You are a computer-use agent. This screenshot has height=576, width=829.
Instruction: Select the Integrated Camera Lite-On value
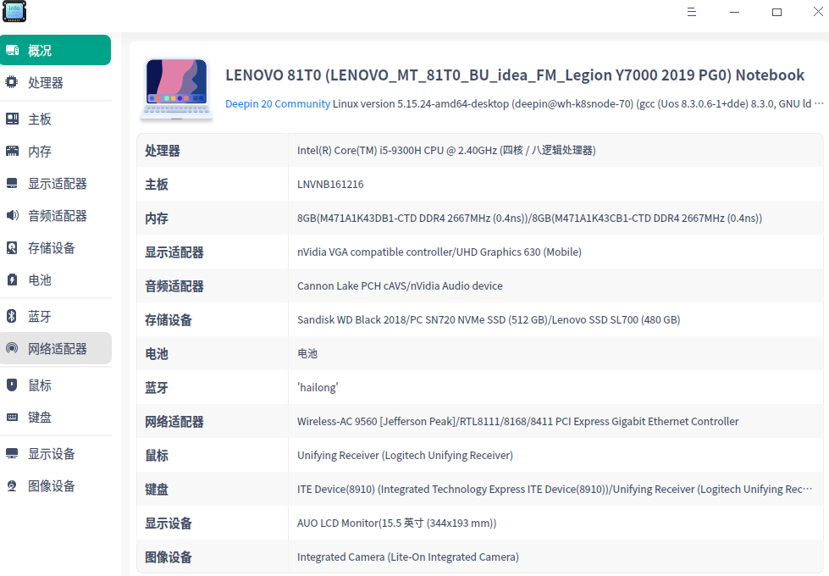(407, 557)
